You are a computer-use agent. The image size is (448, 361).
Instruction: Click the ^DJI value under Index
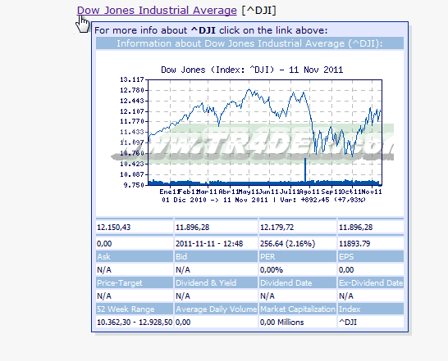click(371, 323)
